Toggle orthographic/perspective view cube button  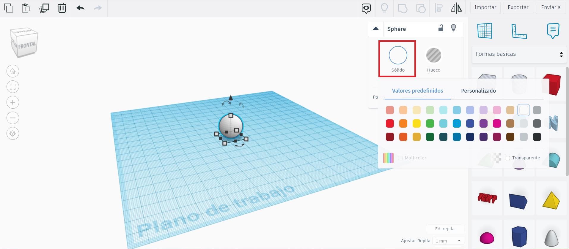coord(13,133)
